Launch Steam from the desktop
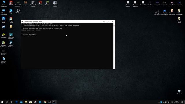The height and width of the screenshot is (104, 185). click(3, 27)
